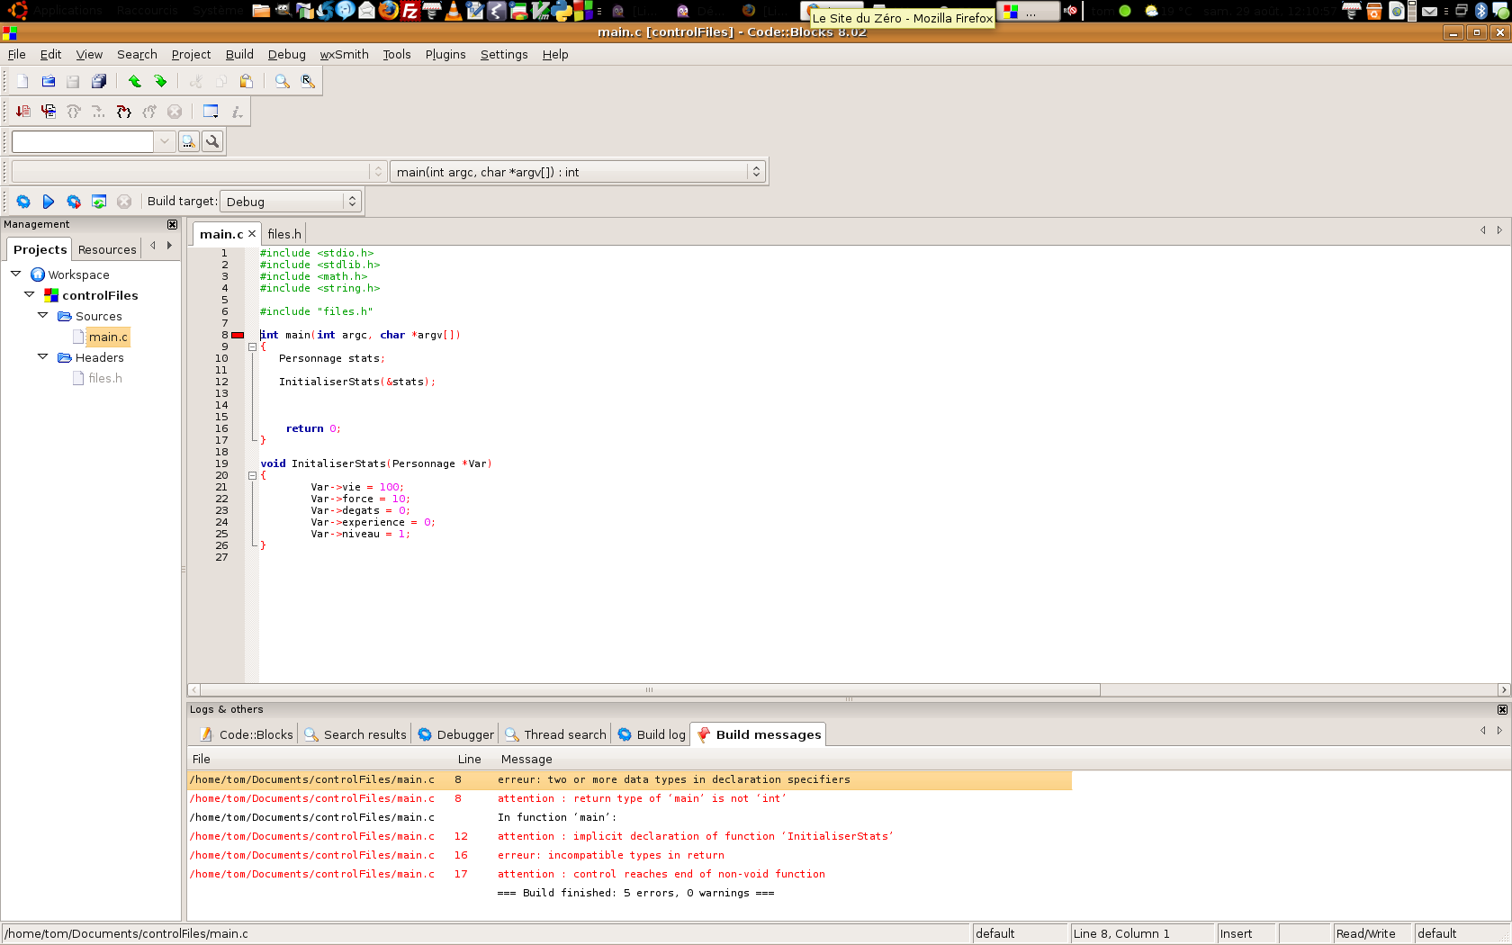The image size is (1512, 945).
Task: Switch to the files.h editor tab
Action: 283,233
